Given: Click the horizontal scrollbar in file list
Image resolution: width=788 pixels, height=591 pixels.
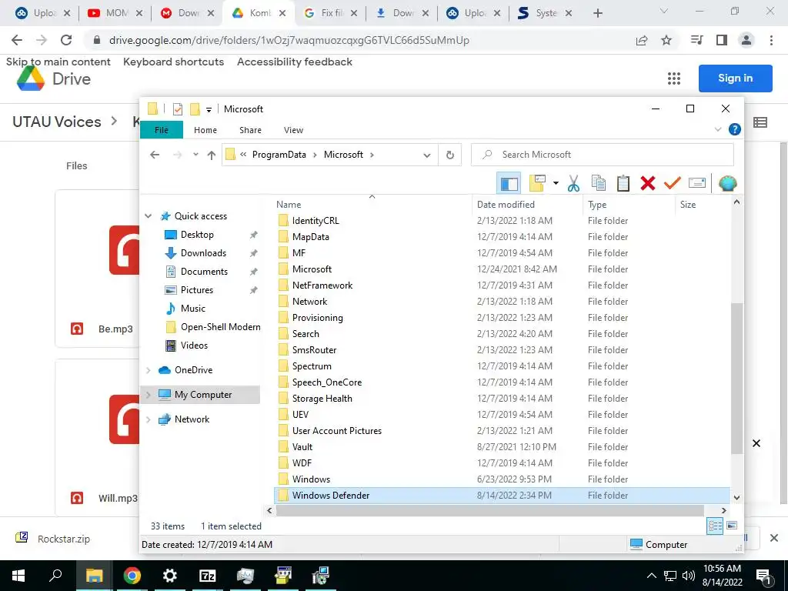Looking at the screenshot, I should point(489,511).
